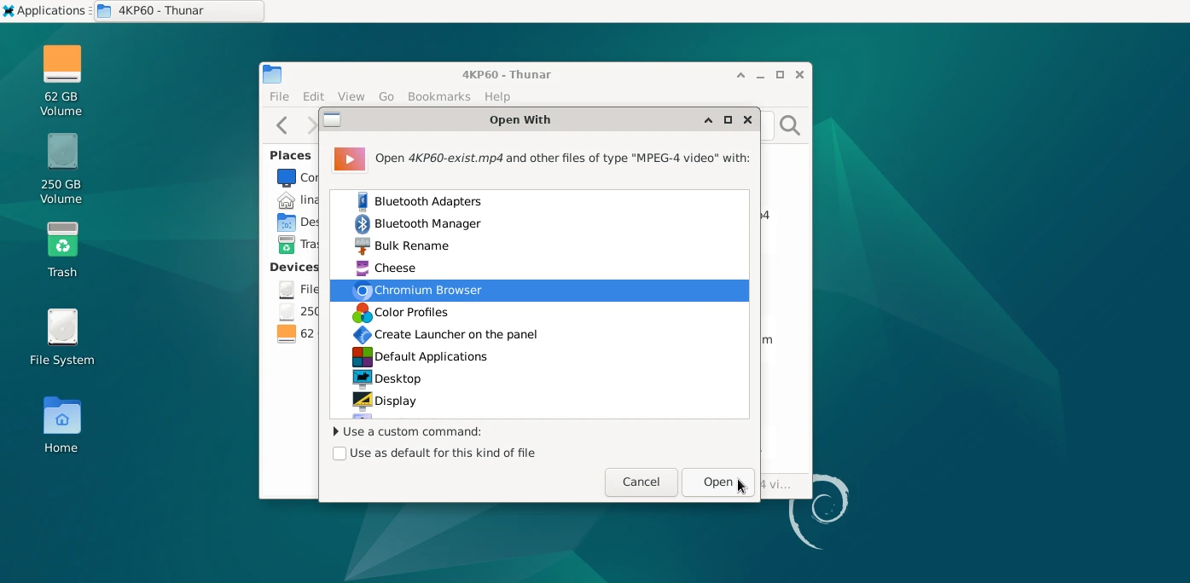
Task: Open the Thunar Edit menu
Action: click(x=313, y=97)
